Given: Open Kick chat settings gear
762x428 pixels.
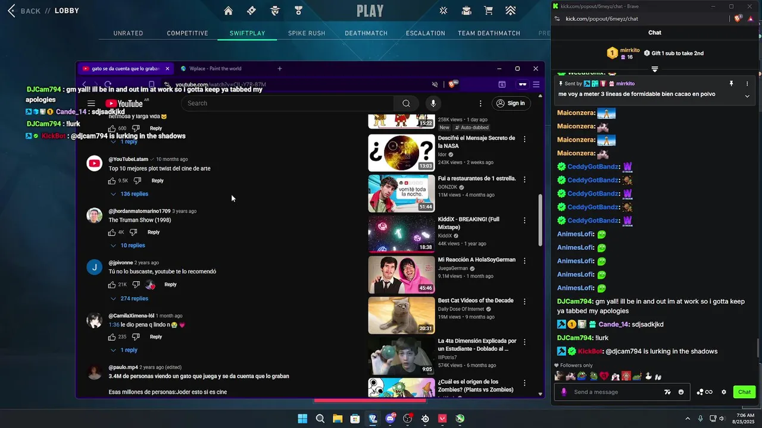Looking at the screenshot, I should [x=724, y=392].
